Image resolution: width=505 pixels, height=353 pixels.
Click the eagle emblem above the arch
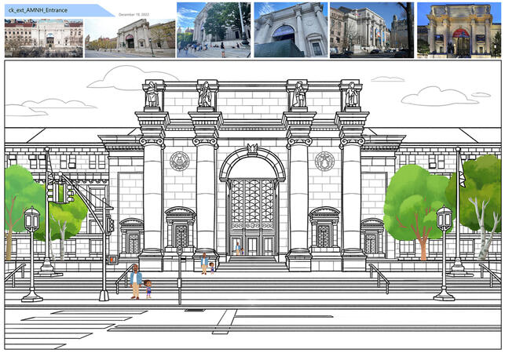coord(252,148)
